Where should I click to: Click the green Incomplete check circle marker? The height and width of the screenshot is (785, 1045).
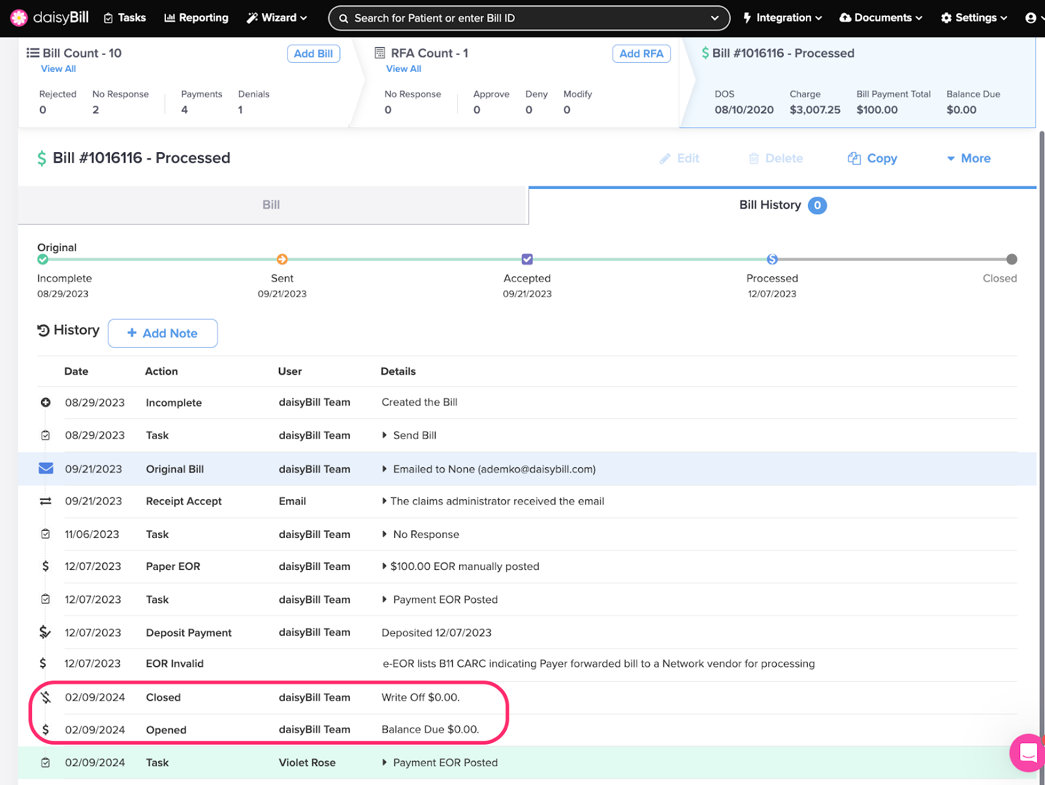coord(43,259)
